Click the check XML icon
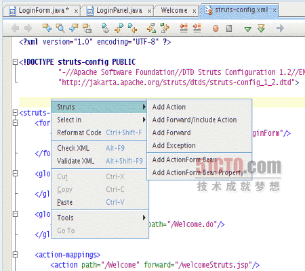Viewport: 305px width, 271px height. (x=151, y=28)
